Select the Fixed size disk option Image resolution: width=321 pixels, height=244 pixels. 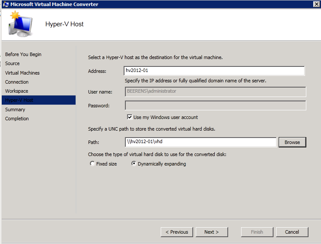tap(92, 164)
